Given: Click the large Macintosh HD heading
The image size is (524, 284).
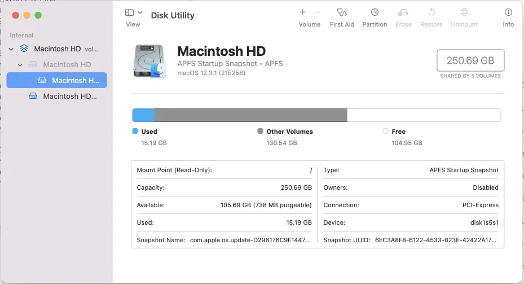Looking at the screenshot, I should click(221, 51).
